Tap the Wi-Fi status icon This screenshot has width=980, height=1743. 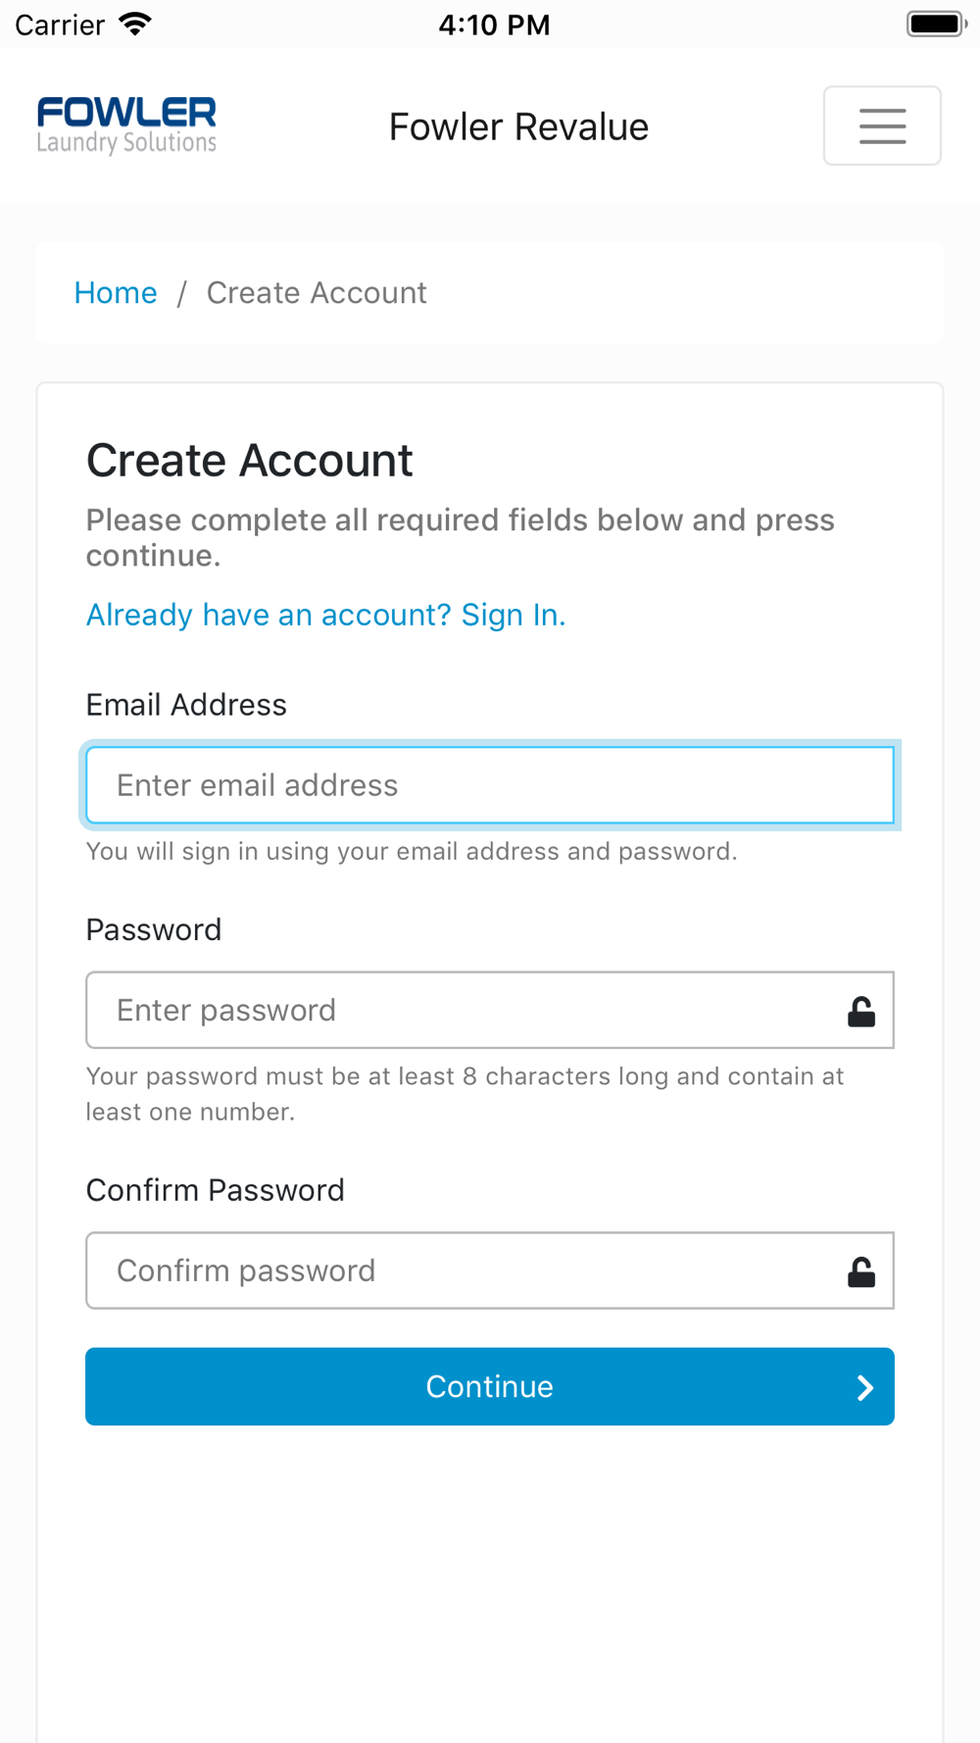(x=135, y=24)
